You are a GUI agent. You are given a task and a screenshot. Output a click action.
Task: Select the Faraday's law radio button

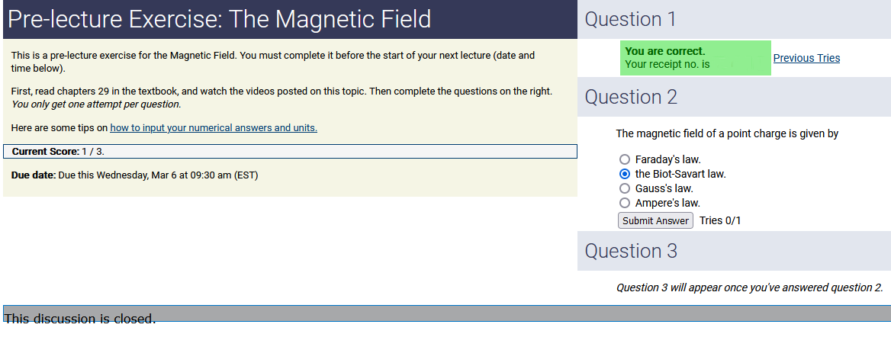(625, 159)
